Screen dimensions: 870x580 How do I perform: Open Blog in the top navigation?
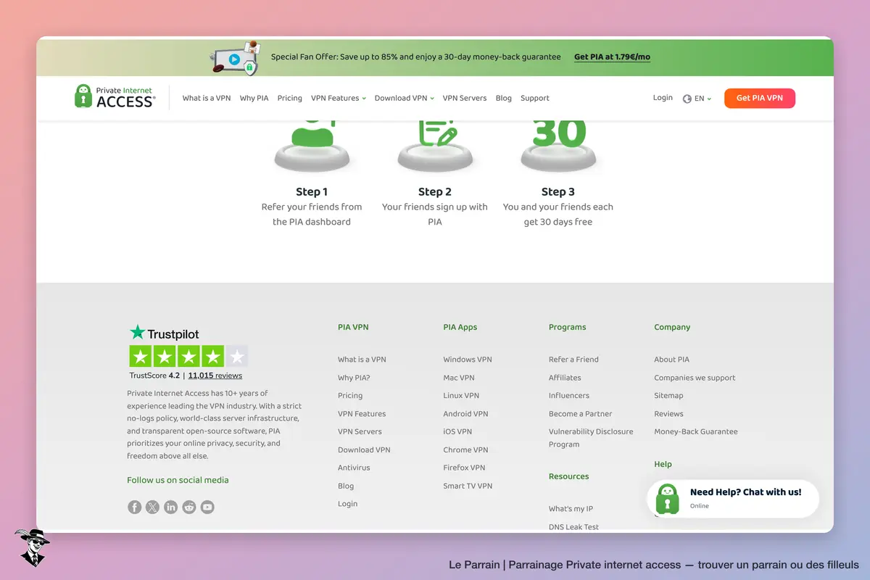tap(504, 98)
